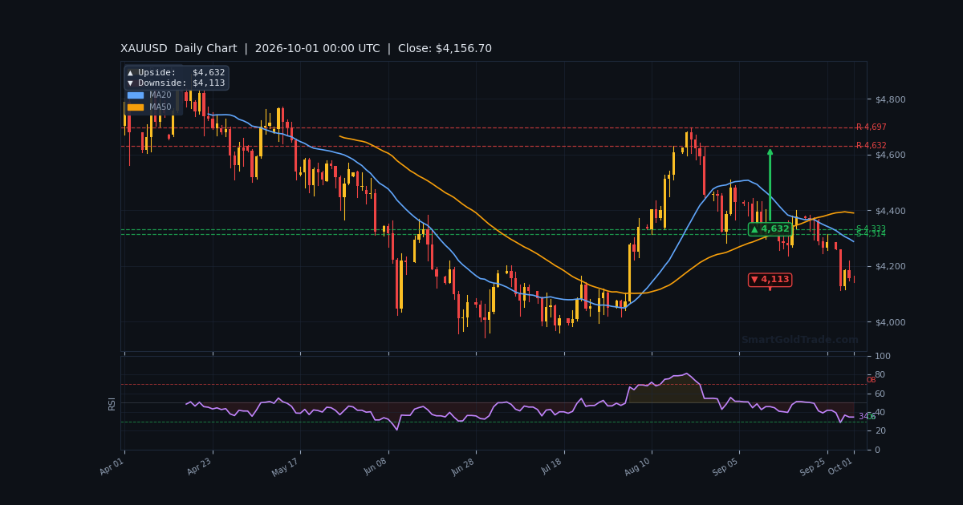Viewport: 963px width, 505px height.
Task: Click the Jun 28 date label
Action: [463, 467]
